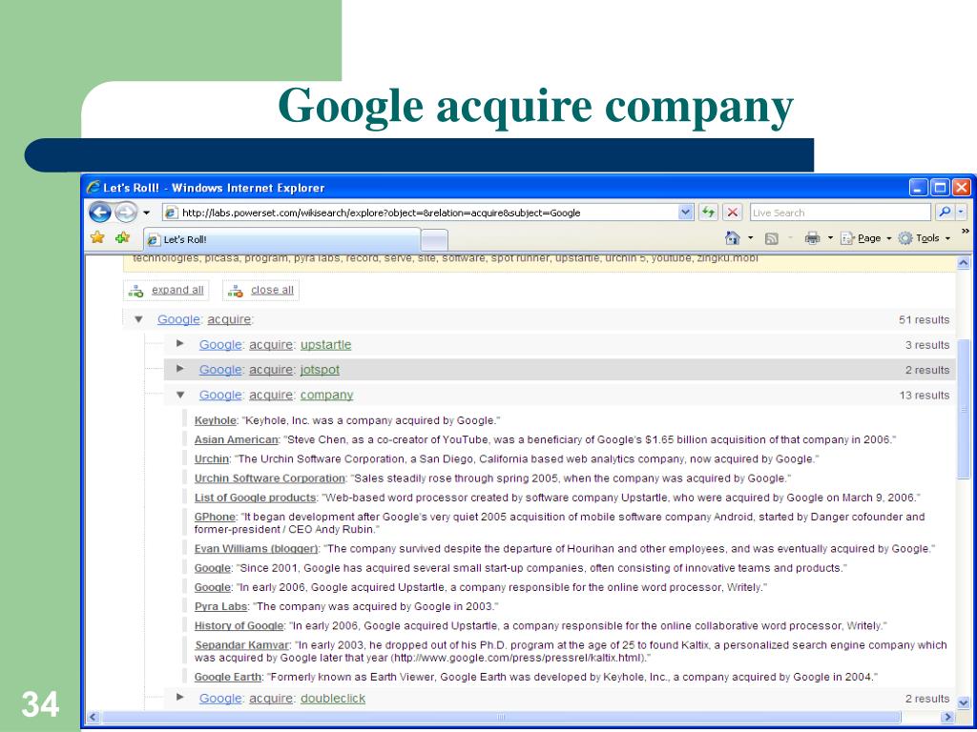977x732 pixels.
Task: Show more toolbar commands chevron
Action: 966,232
